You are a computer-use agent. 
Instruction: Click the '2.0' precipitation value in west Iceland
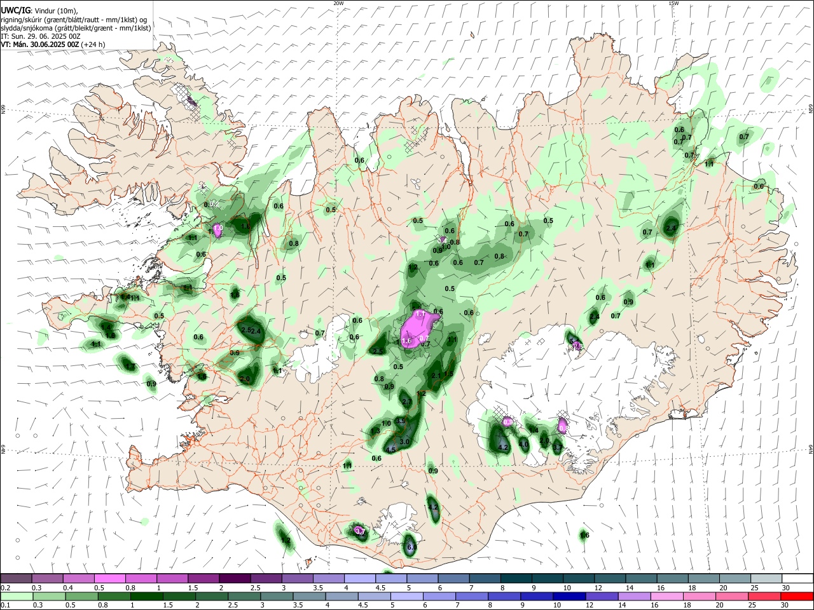245,379
